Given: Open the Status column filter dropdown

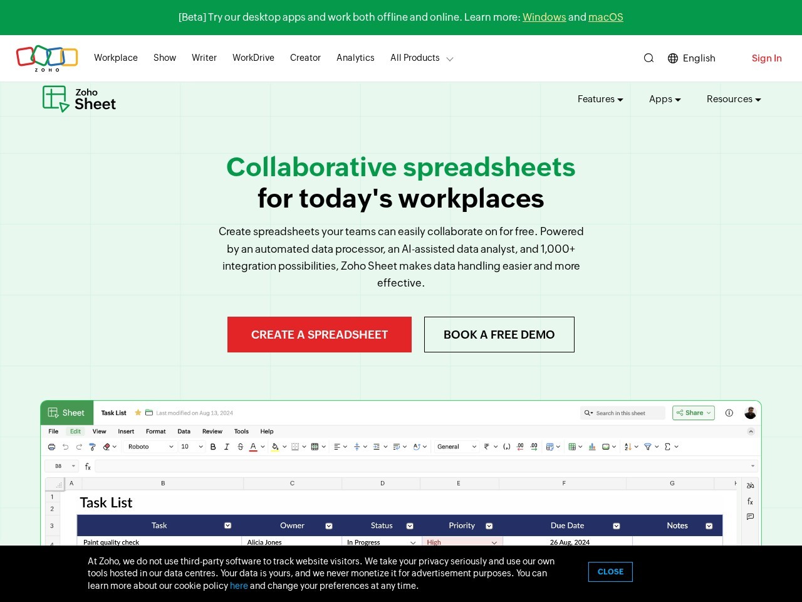Looking at the screenshot, I should [410, 525].
